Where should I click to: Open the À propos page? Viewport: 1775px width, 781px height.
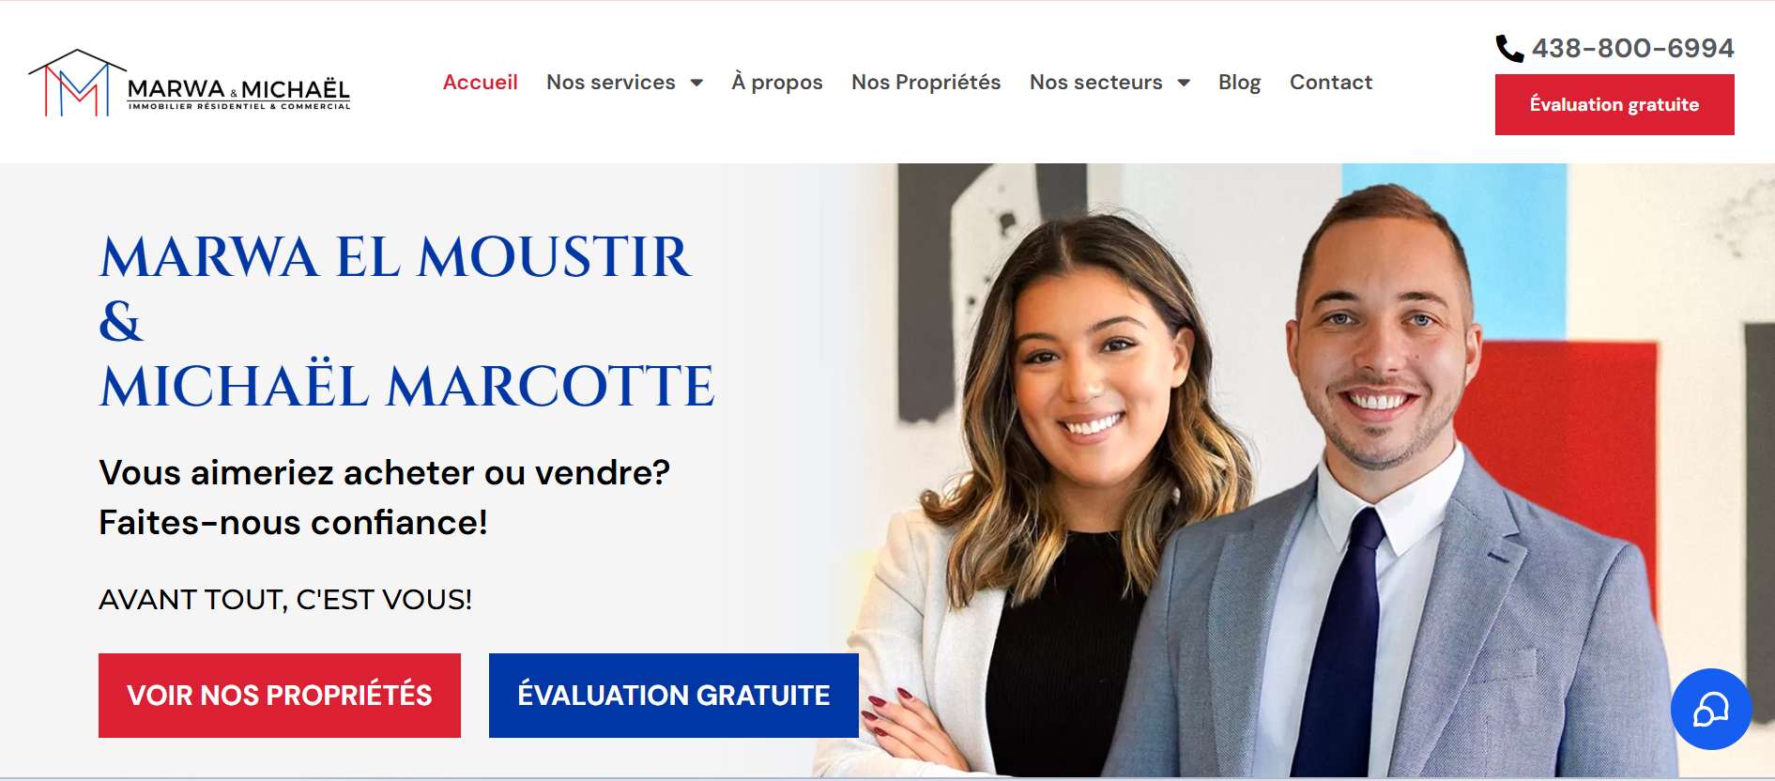[777, 83]
